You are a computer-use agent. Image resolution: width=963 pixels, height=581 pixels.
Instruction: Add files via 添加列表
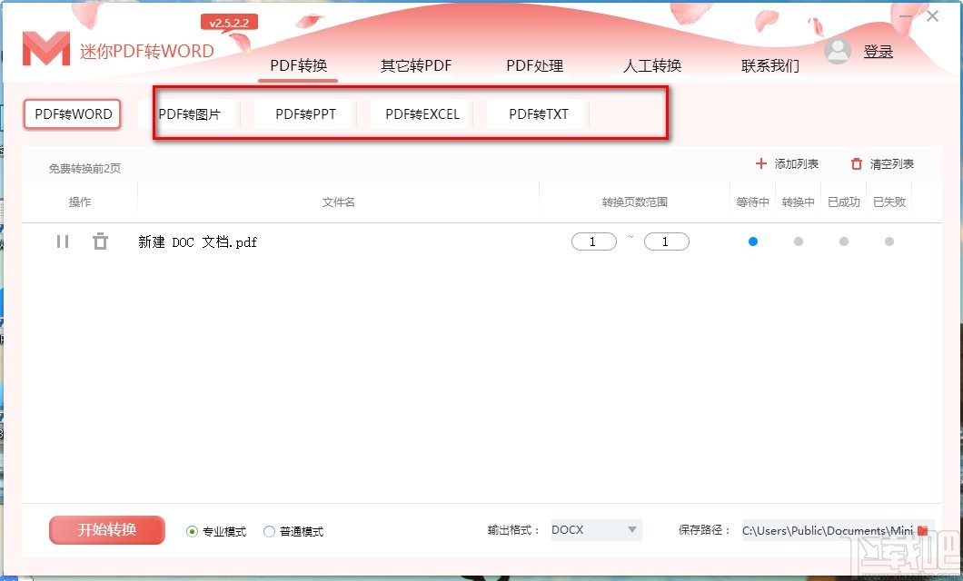pos(787,163)
